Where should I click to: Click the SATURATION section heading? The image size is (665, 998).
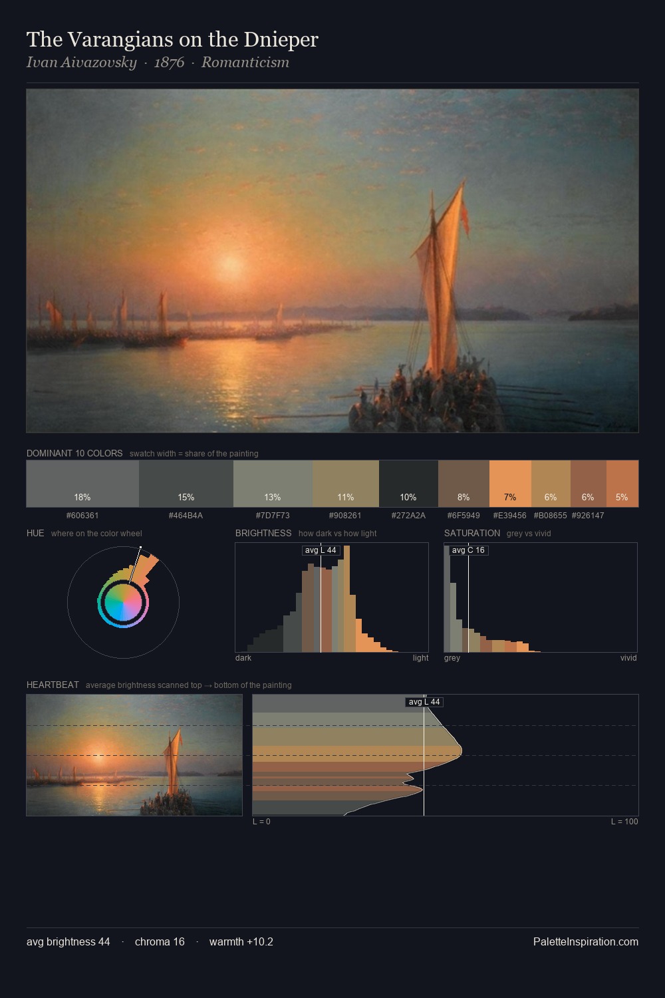(472, 533)
